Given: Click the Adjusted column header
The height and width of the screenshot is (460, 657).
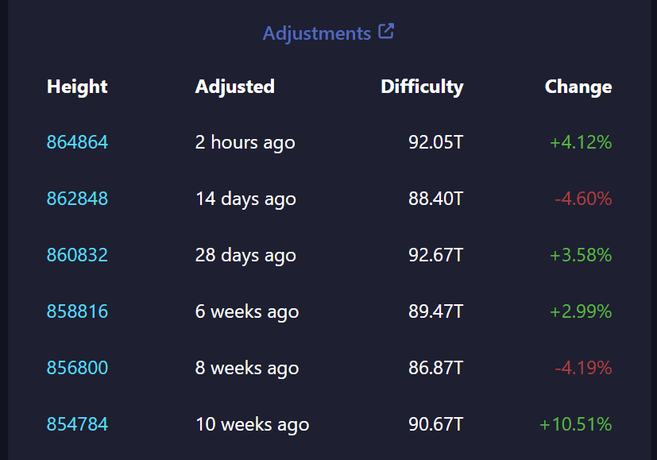Looking at the screenshot, I should [x=235, y=87].
